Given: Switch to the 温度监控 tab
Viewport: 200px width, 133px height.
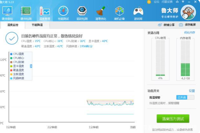Looking at the screenshot, I should (13, 25).
